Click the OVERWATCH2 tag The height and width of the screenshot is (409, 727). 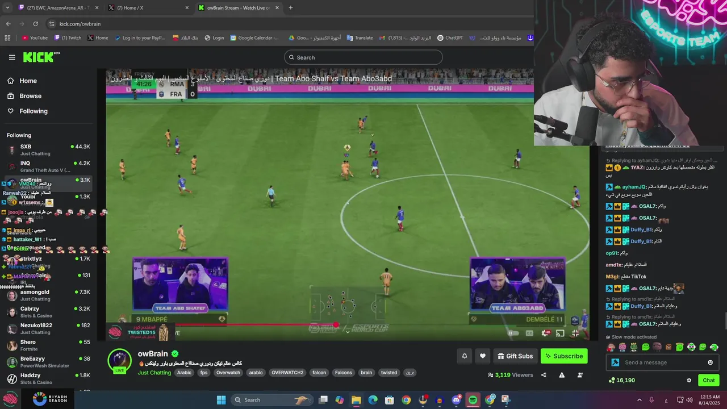pyautogui.click(x=287, y=373)
